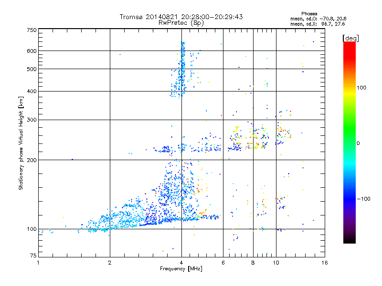Click the x-axis tick label '10'
This screenshot has width=382, height=286.
[x=276, y=263]
